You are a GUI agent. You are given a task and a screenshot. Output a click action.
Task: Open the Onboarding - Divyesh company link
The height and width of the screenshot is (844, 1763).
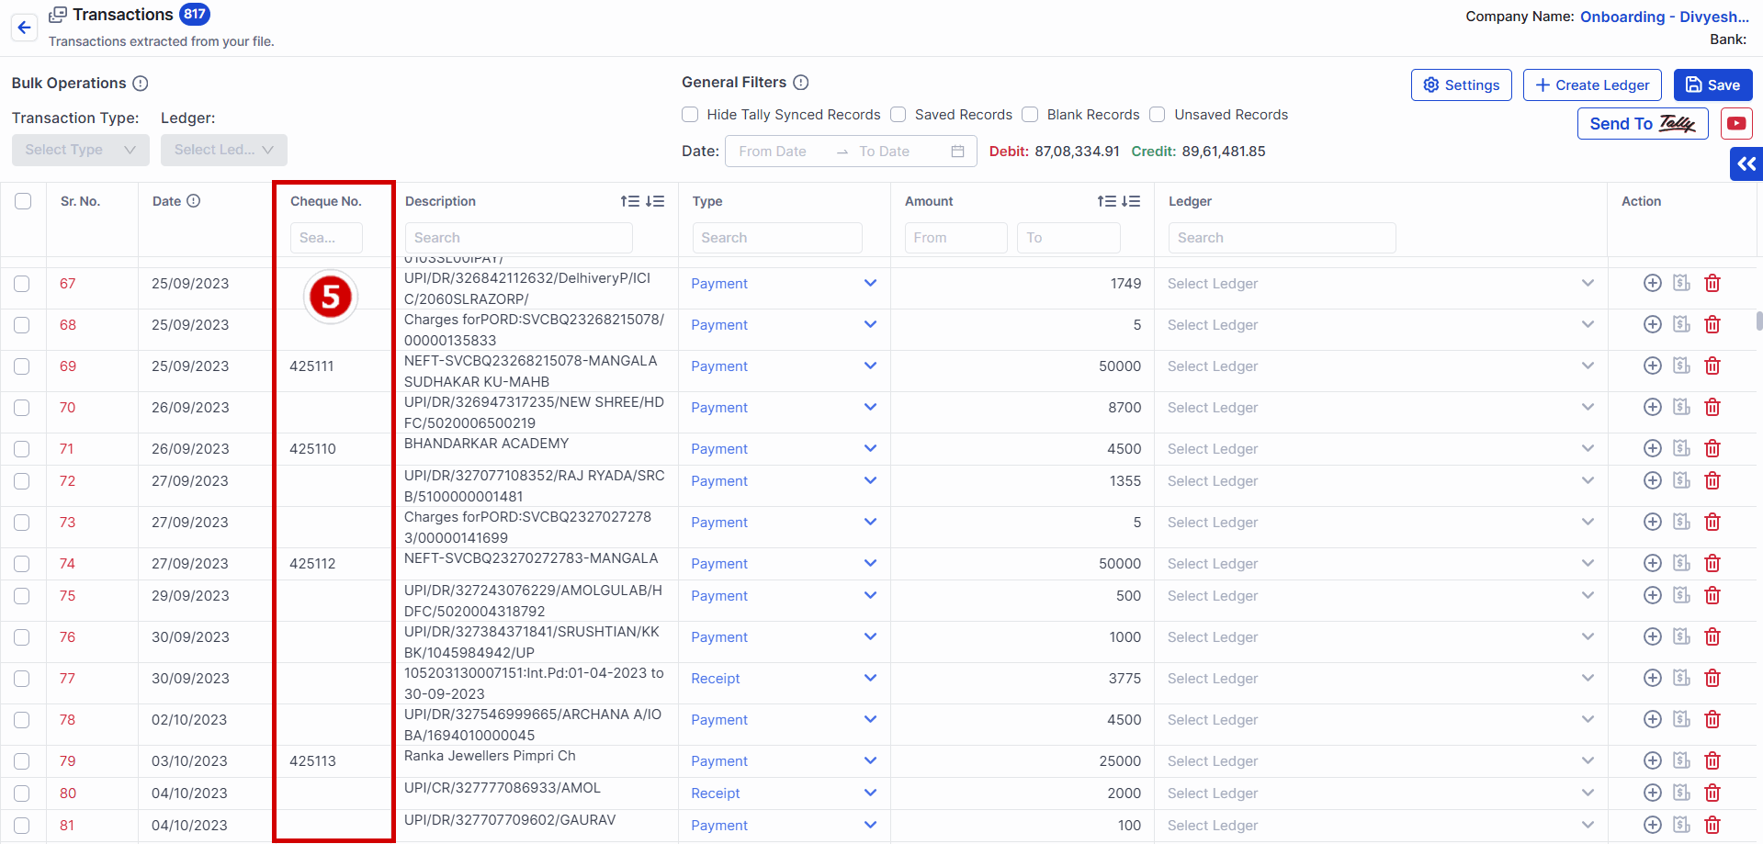[1664, 17]
